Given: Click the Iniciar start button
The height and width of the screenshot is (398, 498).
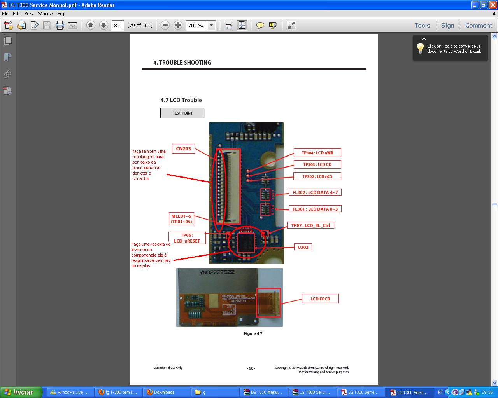Looking at the screenshot, I should pyautogui.click(x=21, y=392).
